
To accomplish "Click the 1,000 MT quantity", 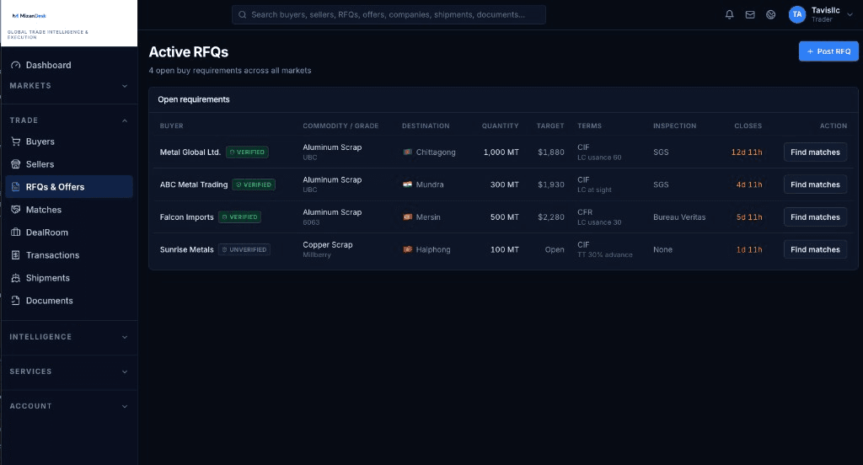I will coord(501,152).
